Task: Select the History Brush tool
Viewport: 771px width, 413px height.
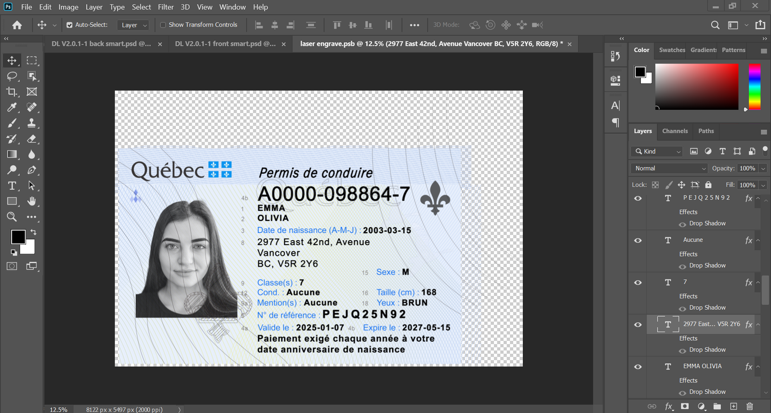Action: click(12, 139)
